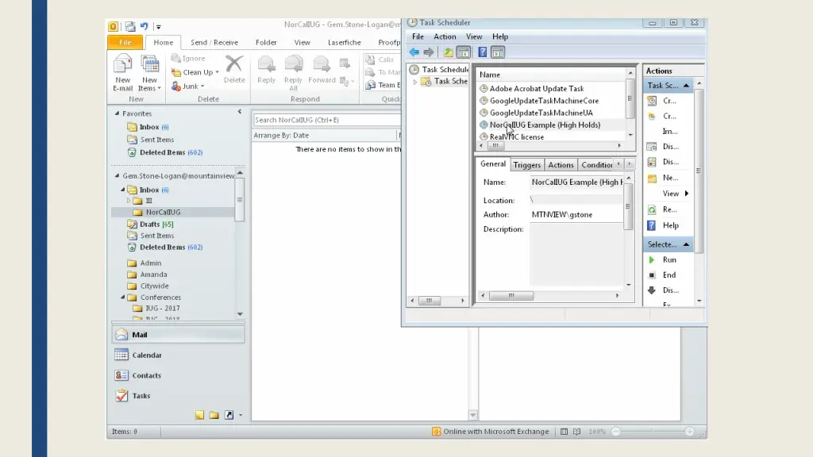
Task: Click Search NorCalIUG field
Action: [x=326, y=120]
